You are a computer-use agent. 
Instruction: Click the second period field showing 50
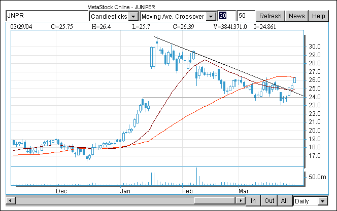(246, 16)
